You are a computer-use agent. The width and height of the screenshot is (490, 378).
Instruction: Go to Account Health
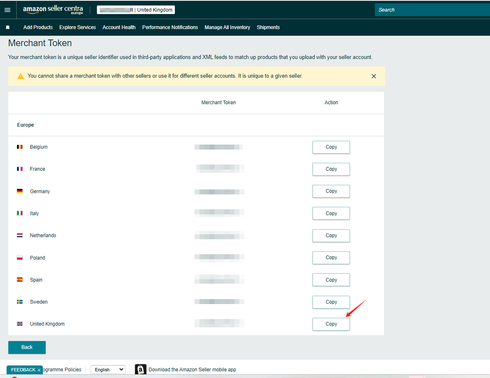[119, 27]
